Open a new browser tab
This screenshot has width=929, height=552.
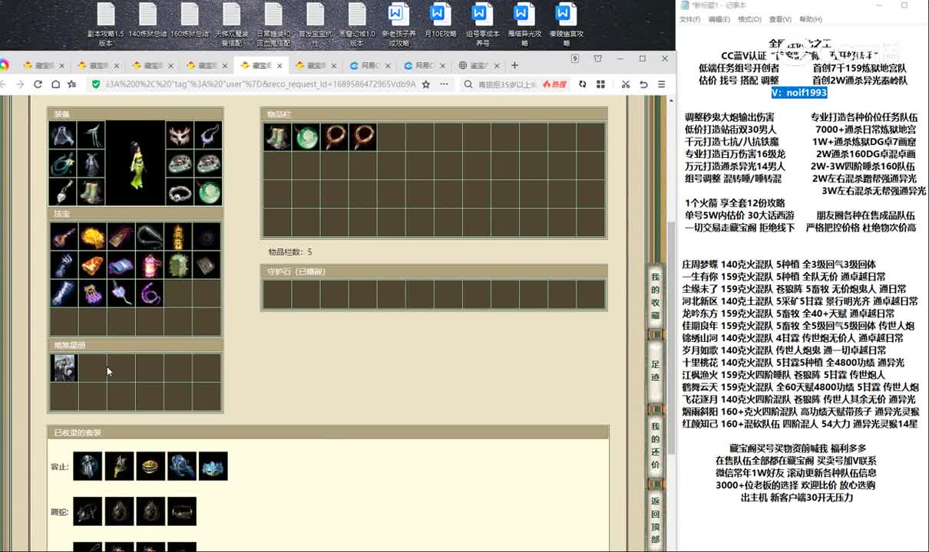[x=514, y=66]
